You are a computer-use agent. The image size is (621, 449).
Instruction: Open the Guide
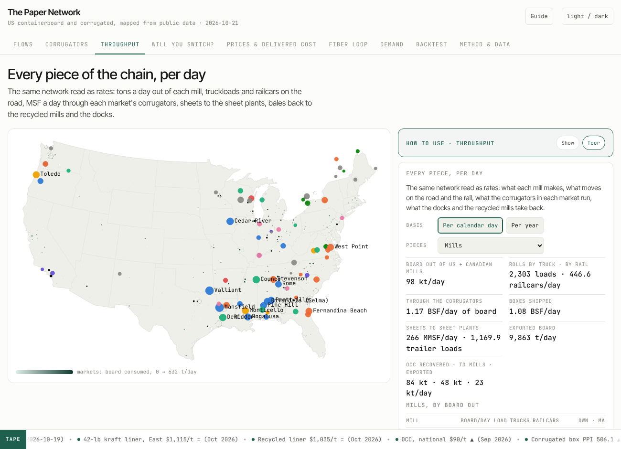click(x=539, y=16)
